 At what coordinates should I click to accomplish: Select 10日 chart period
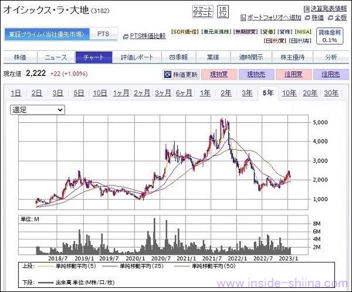[100, 93]
